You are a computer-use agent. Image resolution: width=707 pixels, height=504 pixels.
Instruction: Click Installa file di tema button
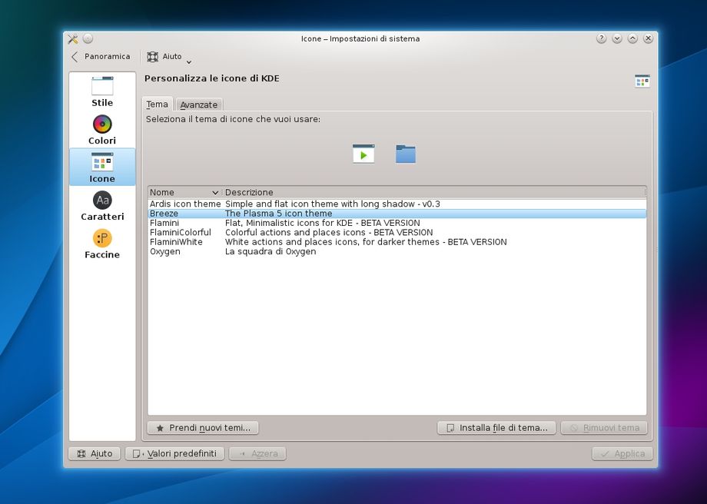pyautogui.click(x=496, y=428)
